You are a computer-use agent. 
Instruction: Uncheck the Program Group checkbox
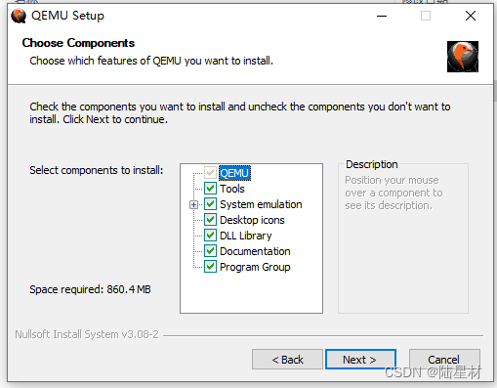210,267
